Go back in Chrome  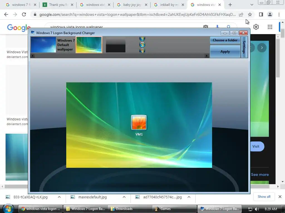pos(6,14)
